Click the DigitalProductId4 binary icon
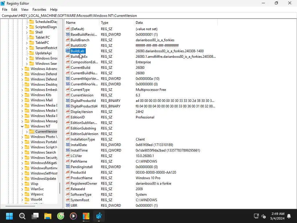 (68, 106)
